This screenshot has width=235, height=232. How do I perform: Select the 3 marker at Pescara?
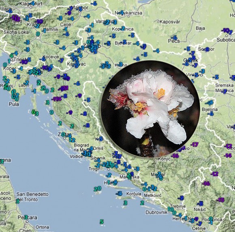[x=26, y=217]
